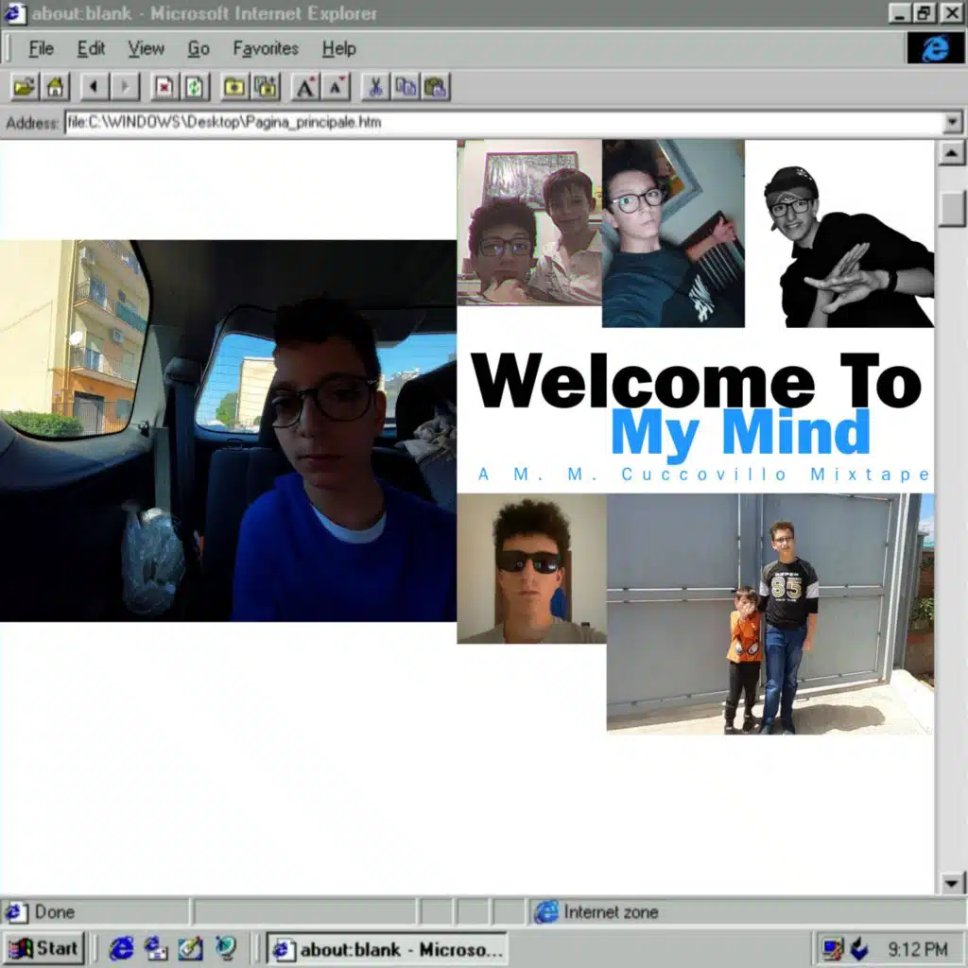This screenshot has width=968, height=968.
Task: Click the "A M. M. Cuccovillo Mixtape" subtitle
Action: [703, 475]
